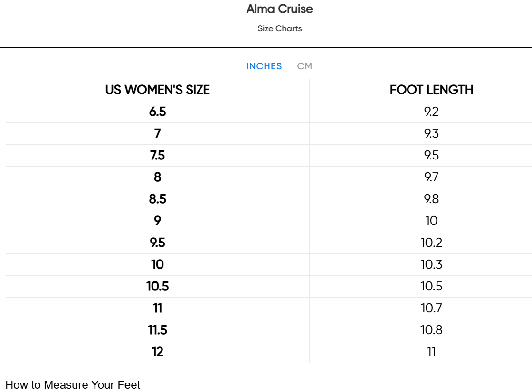The image size is (532, 392).
Task: Select the size 8 cell
Action: 157,177
